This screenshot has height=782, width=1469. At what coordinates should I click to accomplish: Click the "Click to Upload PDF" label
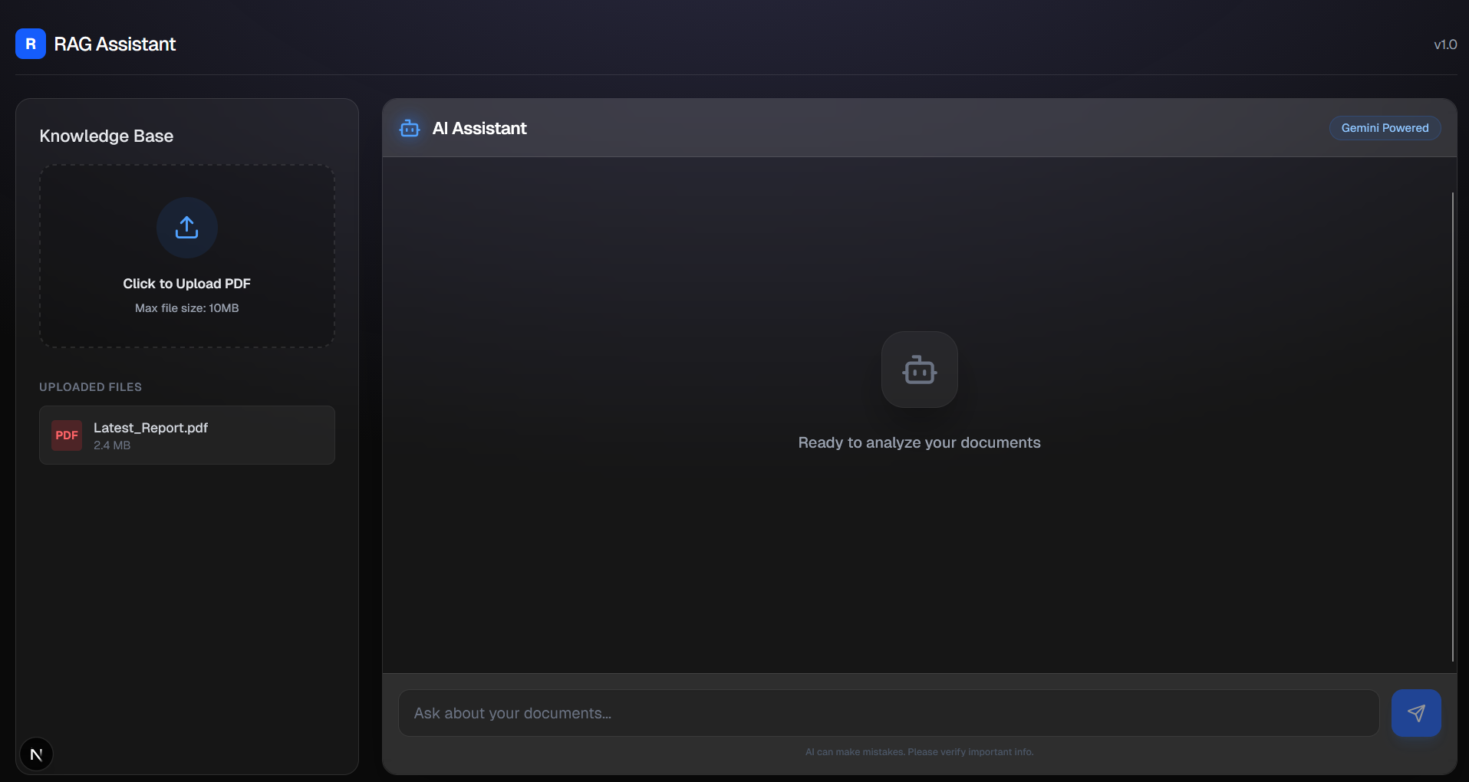tap(186, 284)
